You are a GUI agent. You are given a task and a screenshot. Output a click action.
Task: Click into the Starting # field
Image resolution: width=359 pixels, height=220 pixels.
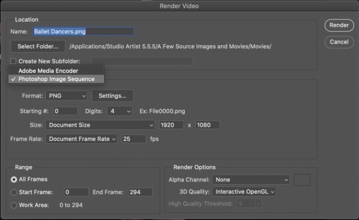coord(65,111)
